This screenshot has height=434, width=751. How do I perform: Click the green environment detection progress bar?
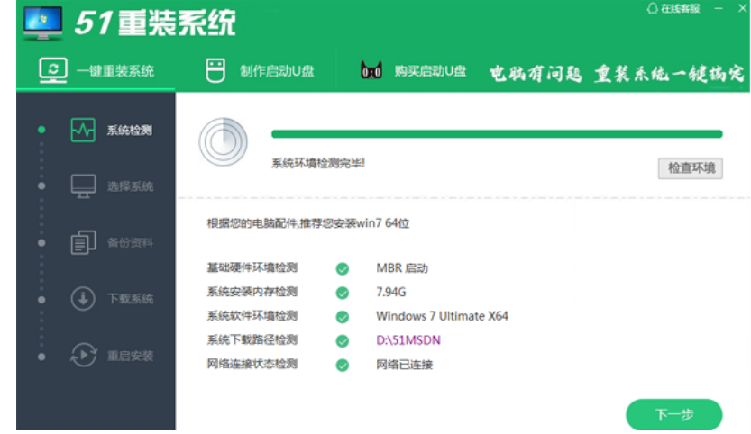[496, 134]
